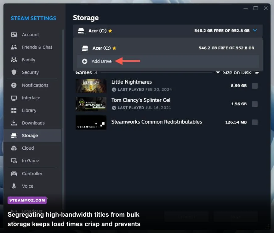Viewport: 274px width, 233px height.
Task: Open Account settings icon in sidebar
Action: (14, 35)
